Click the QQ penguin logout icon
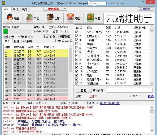157x135 pixels. 9,18
